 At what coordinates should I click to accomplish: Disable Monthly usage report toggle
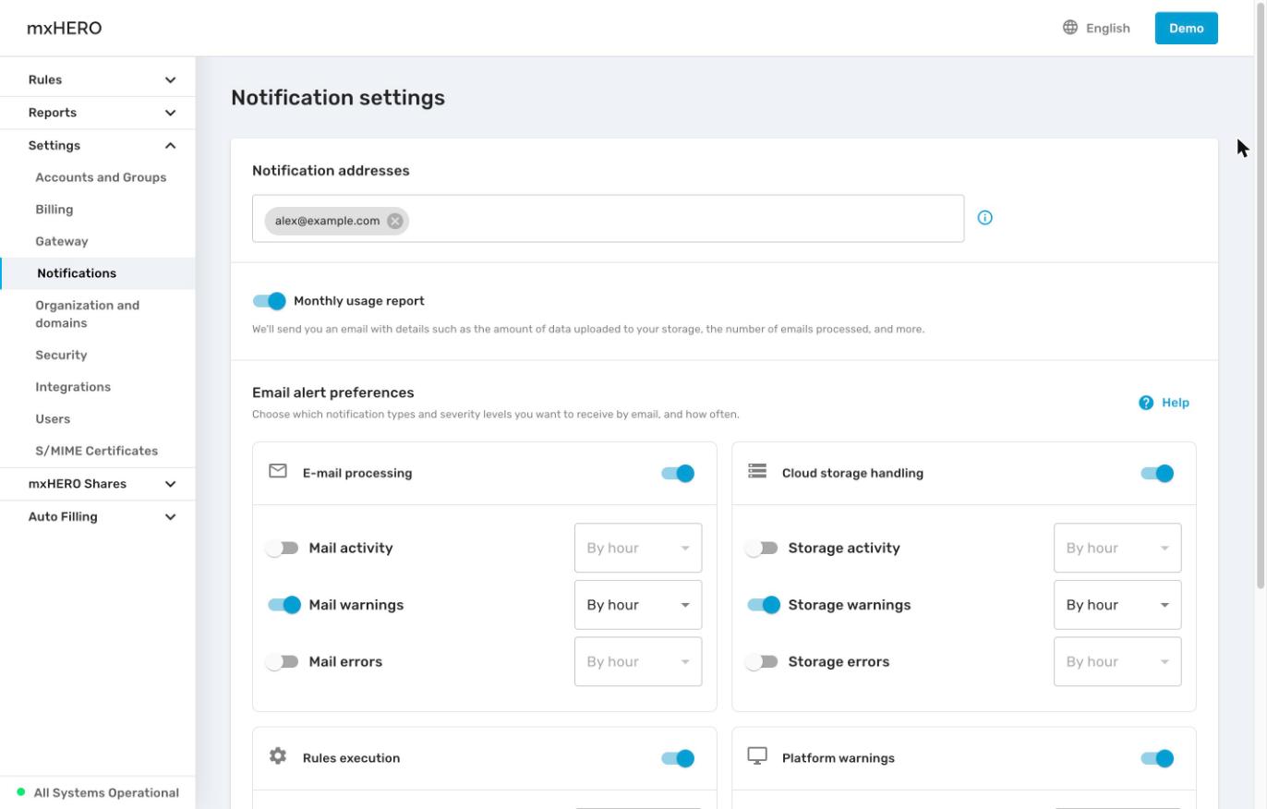pyautogui.click(x=270, y=301)
